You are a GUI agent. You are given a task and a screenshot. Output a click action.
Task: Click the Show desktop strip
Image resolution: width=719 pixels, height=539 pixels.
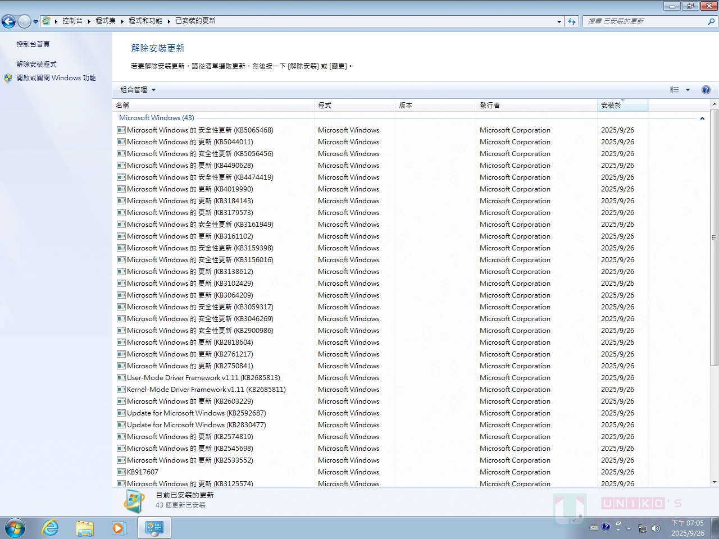pos(715,528)
